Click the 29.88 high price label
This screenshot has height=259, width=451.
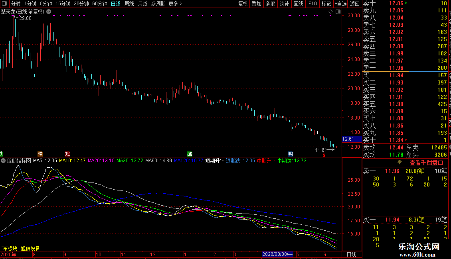point(25,18)
